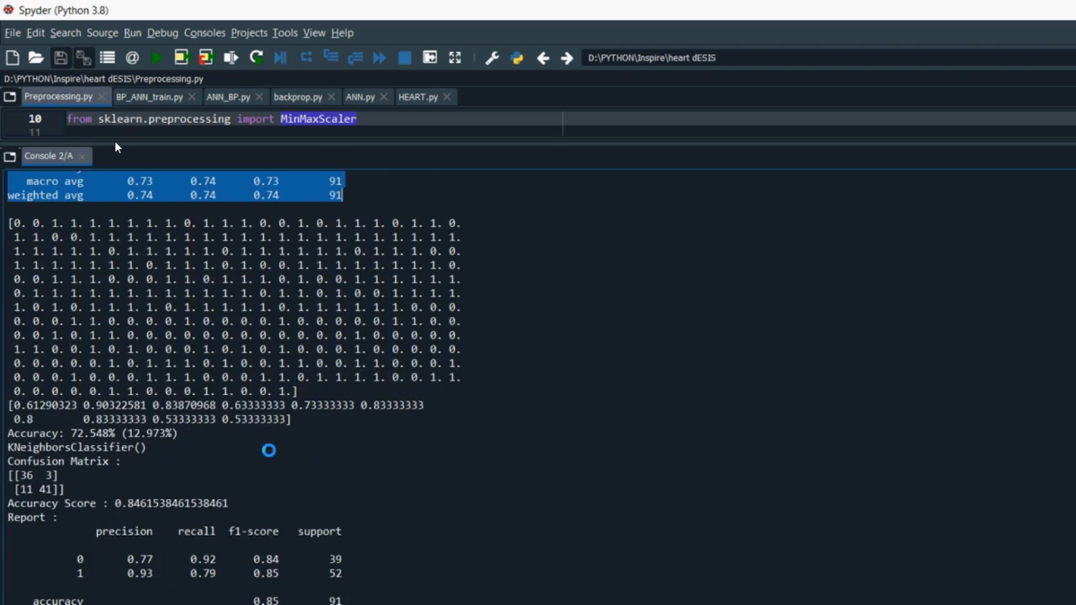Open Preferences with the wrench icon

coord(492,58)
